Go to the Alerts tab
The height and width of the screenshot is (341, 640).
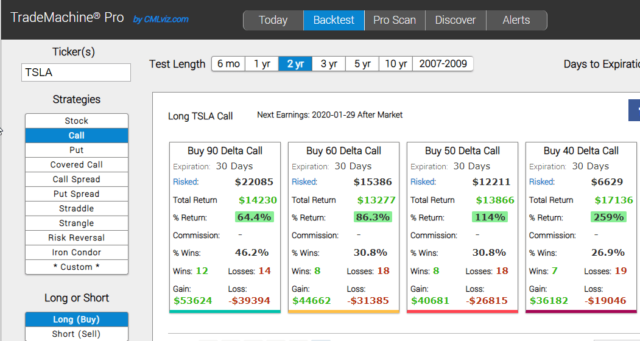click(x=516, y=21)
